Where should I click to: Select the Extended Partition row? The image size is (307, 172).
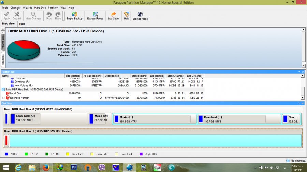pos(103,98)
